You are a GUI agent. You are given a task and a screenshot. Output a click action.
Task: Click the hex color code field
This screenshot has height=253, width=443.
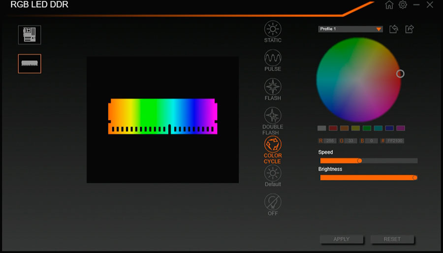(x=395, y=141)
